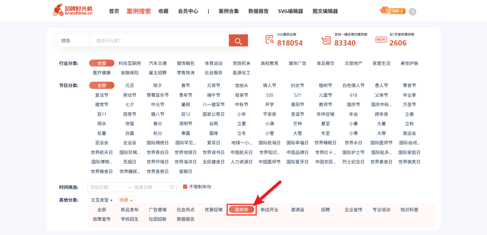Viewport: 487px width, 235px height.
Task: Select the 新品发布 scene filter
Action: (129, 209)
